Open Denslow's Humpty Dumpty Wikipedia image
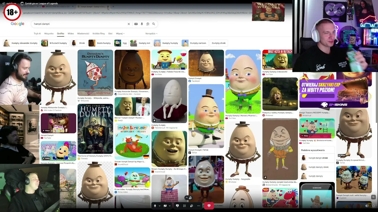 tap(95, 73)
